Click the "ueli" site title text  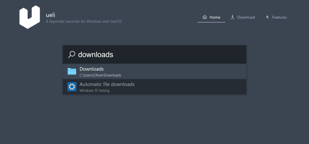[50, 15]
